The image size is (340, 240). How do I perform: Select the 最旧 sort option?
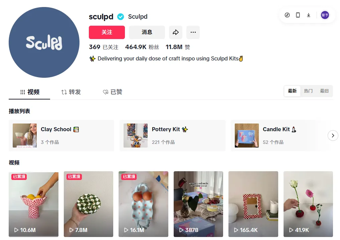click(x=324, y=91)
